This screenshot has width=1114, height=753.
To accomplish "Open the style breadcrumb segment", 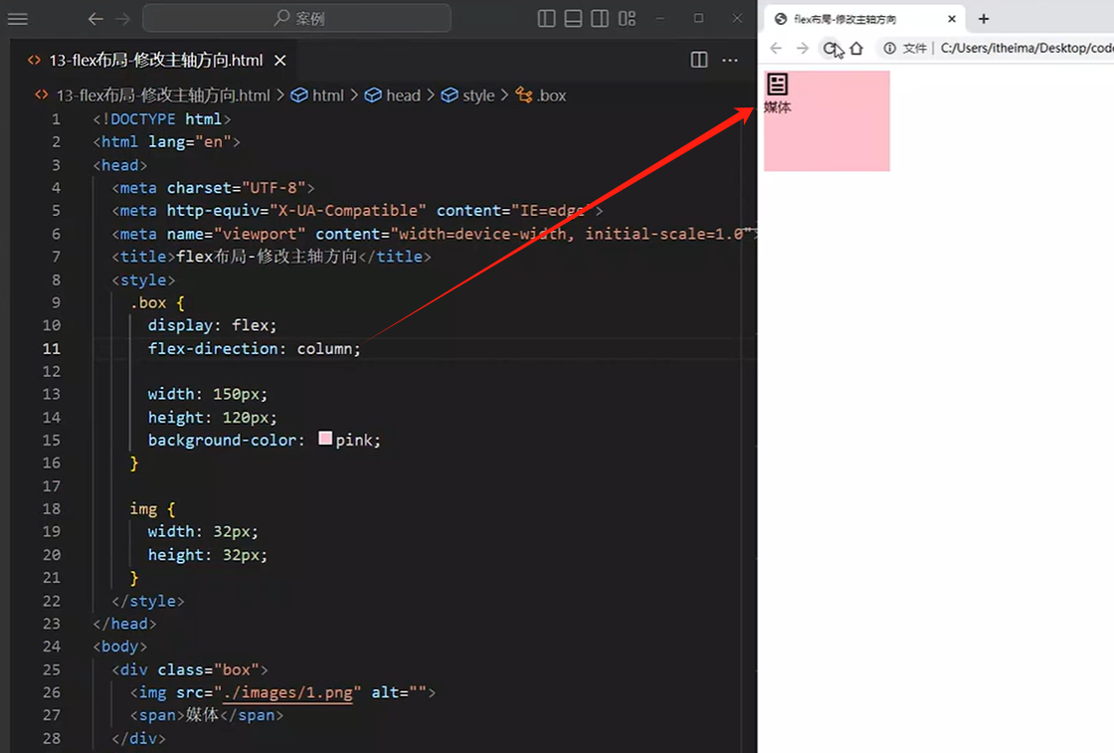I will click(x=468, y=95).
